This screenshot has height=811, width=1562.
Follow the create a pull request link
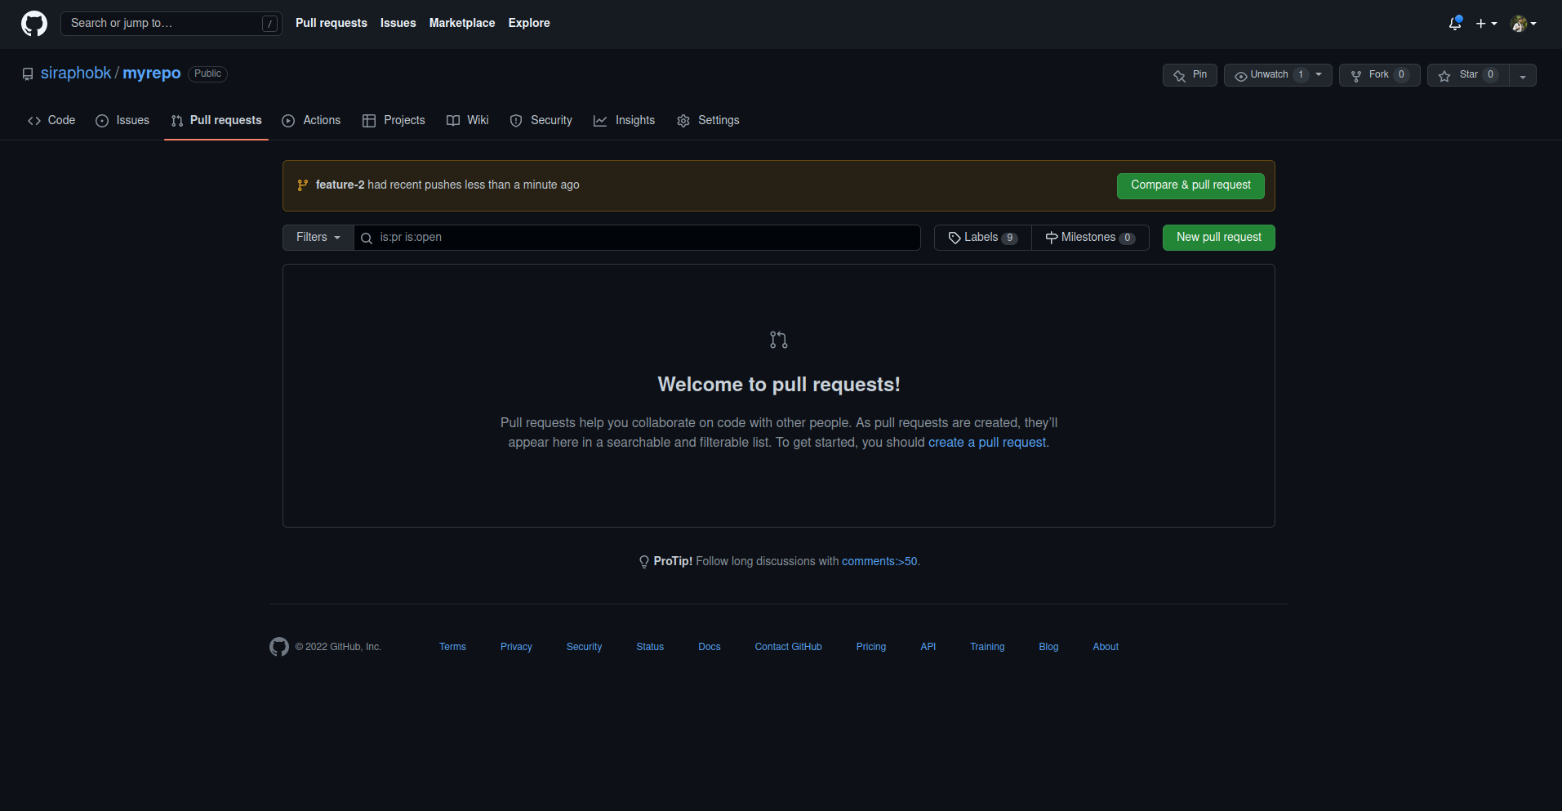click(986, 443)
